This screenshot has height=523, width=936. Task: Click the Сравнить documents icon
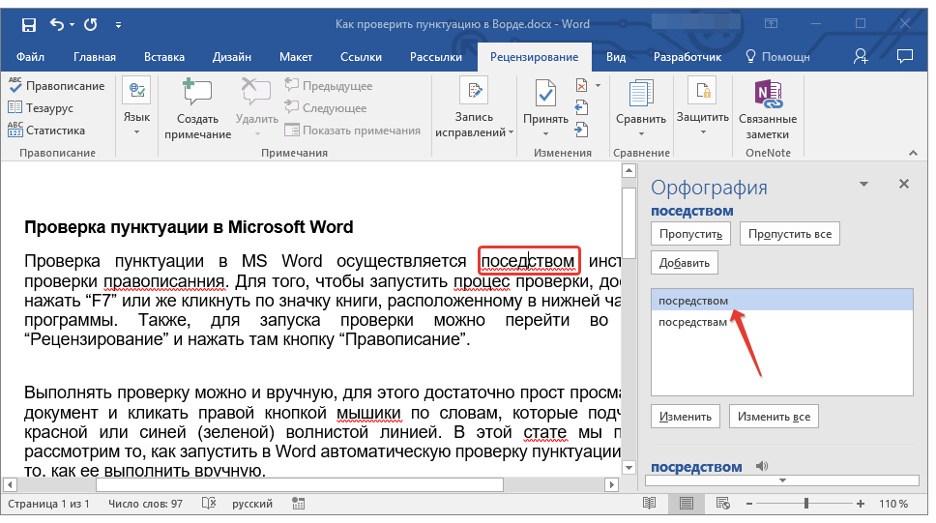(640, 94)
